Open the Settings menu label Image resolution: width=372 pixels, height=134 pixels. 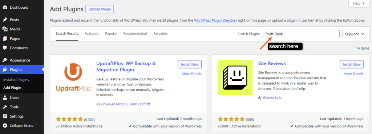pyautogui.click(x=17, y=117)
